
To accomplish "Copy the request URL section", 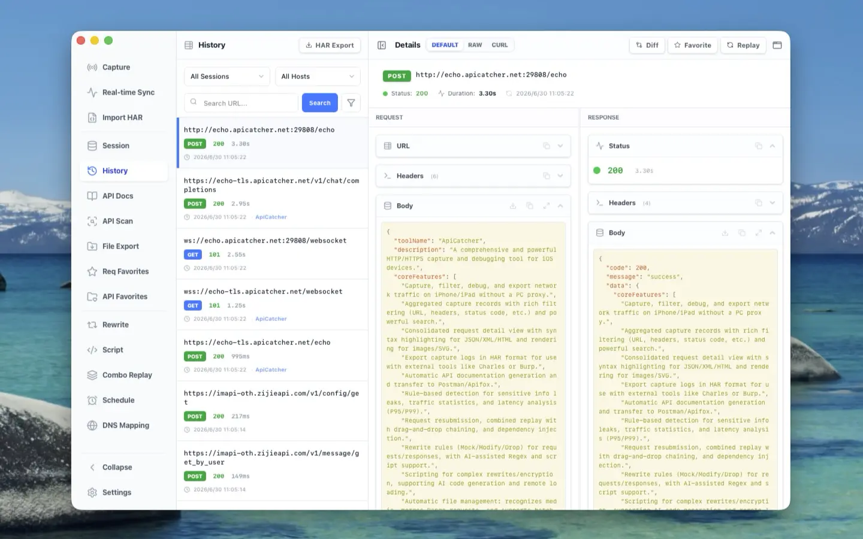I will [546, 146].
